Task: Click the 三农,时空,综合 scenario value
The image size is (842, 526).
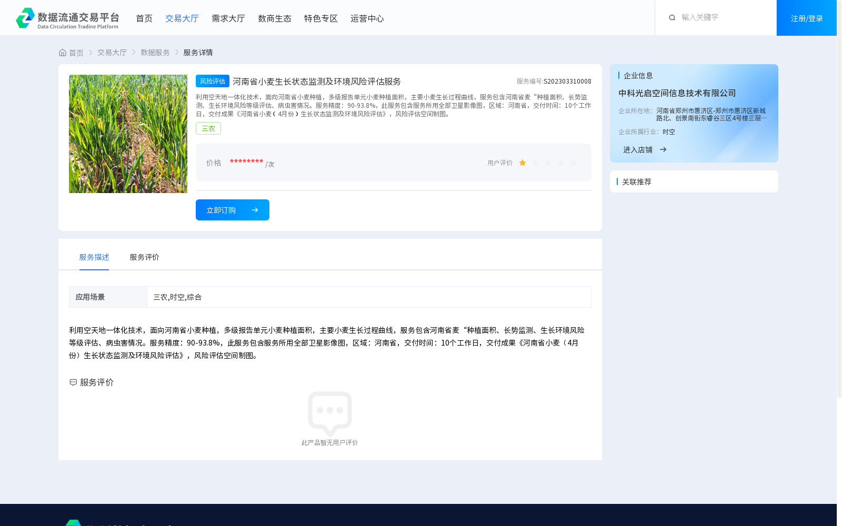Action: tap(177, 297)
